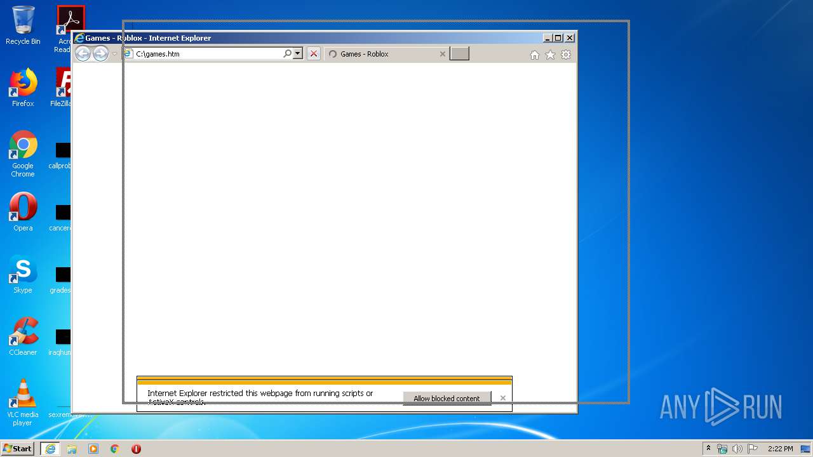813x457 pixels.
Task: Open the Windows Start menu
Action: click(x=18, y=449)
